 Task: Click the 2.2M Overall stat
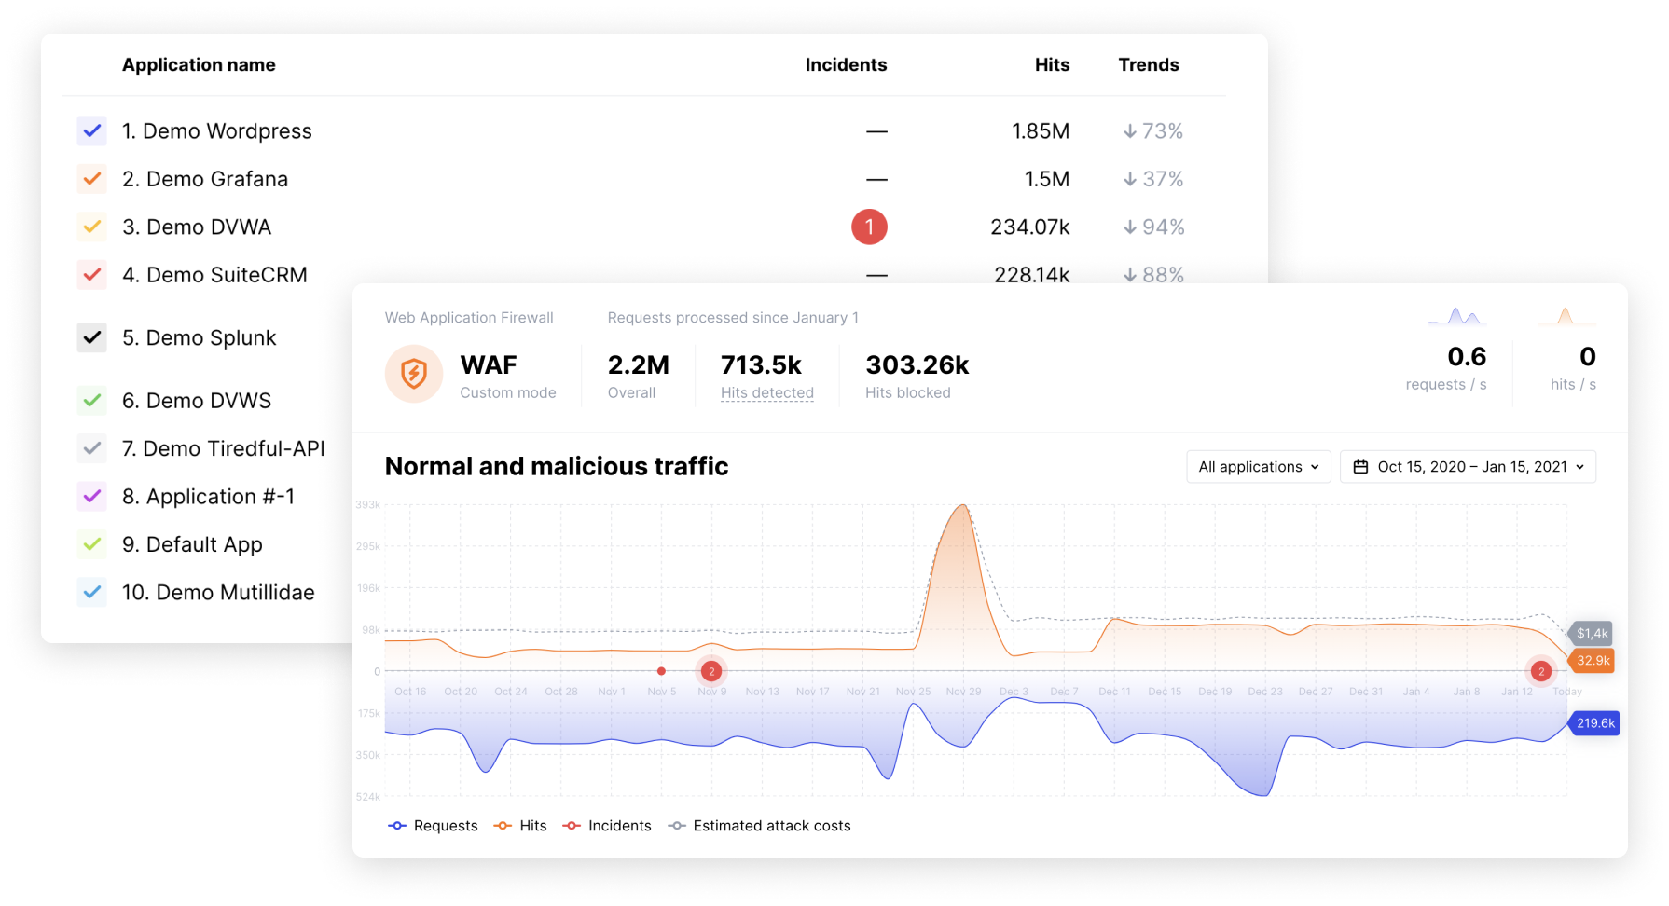point(639,376)
